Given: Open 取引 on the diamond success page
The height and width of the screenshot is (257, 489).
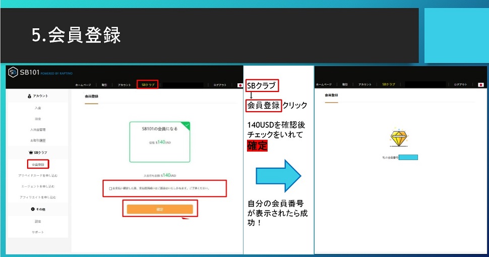Looking at the screenshot, I should [345, 85].
